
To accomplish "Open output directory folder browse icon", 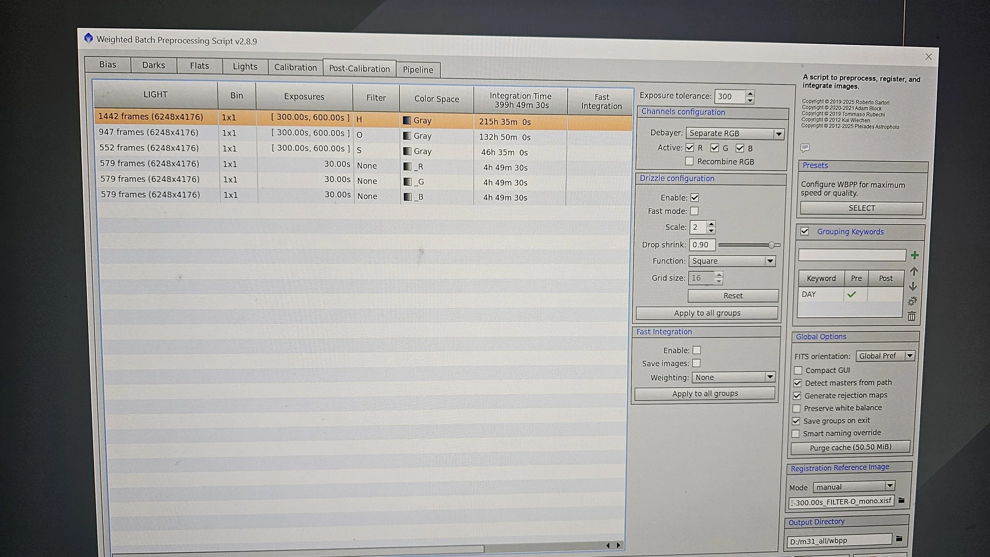I will pos(899,539).
